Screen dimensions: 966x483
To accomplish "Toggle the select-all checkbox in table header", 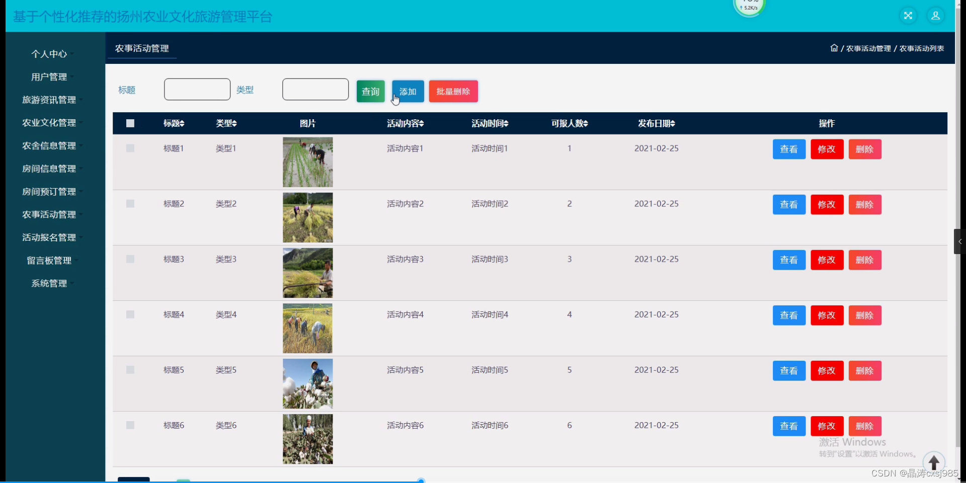I will [130, 124].
